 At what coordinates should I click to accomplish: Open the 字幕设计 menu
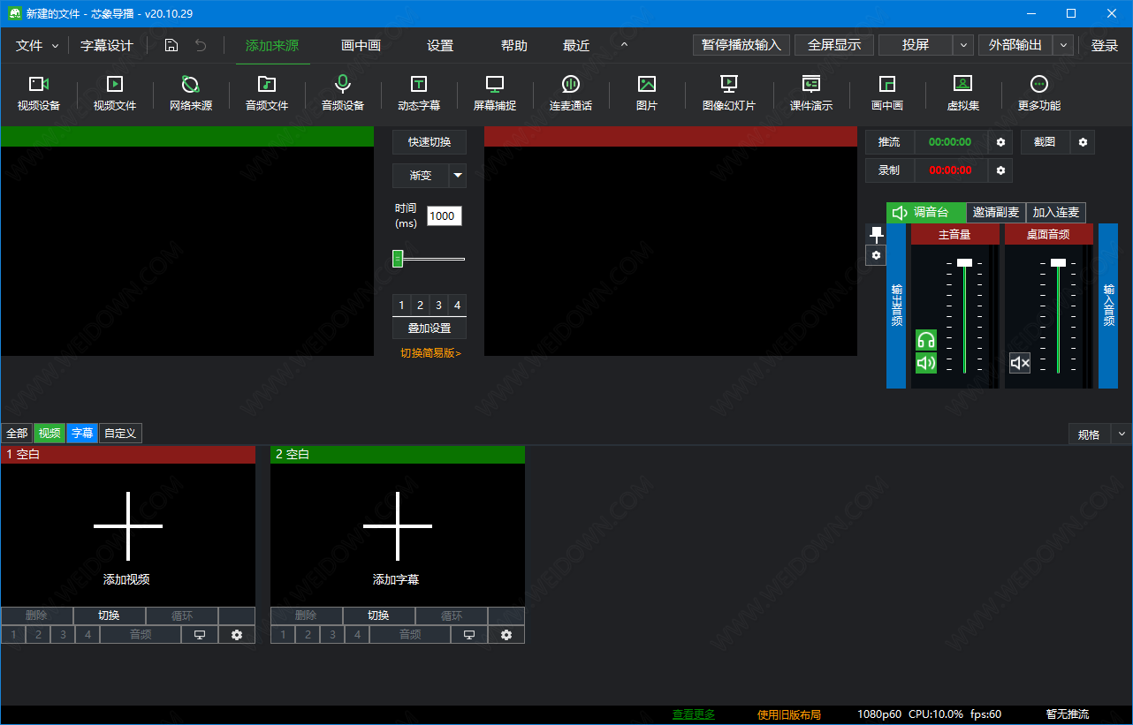coord(107,46)
